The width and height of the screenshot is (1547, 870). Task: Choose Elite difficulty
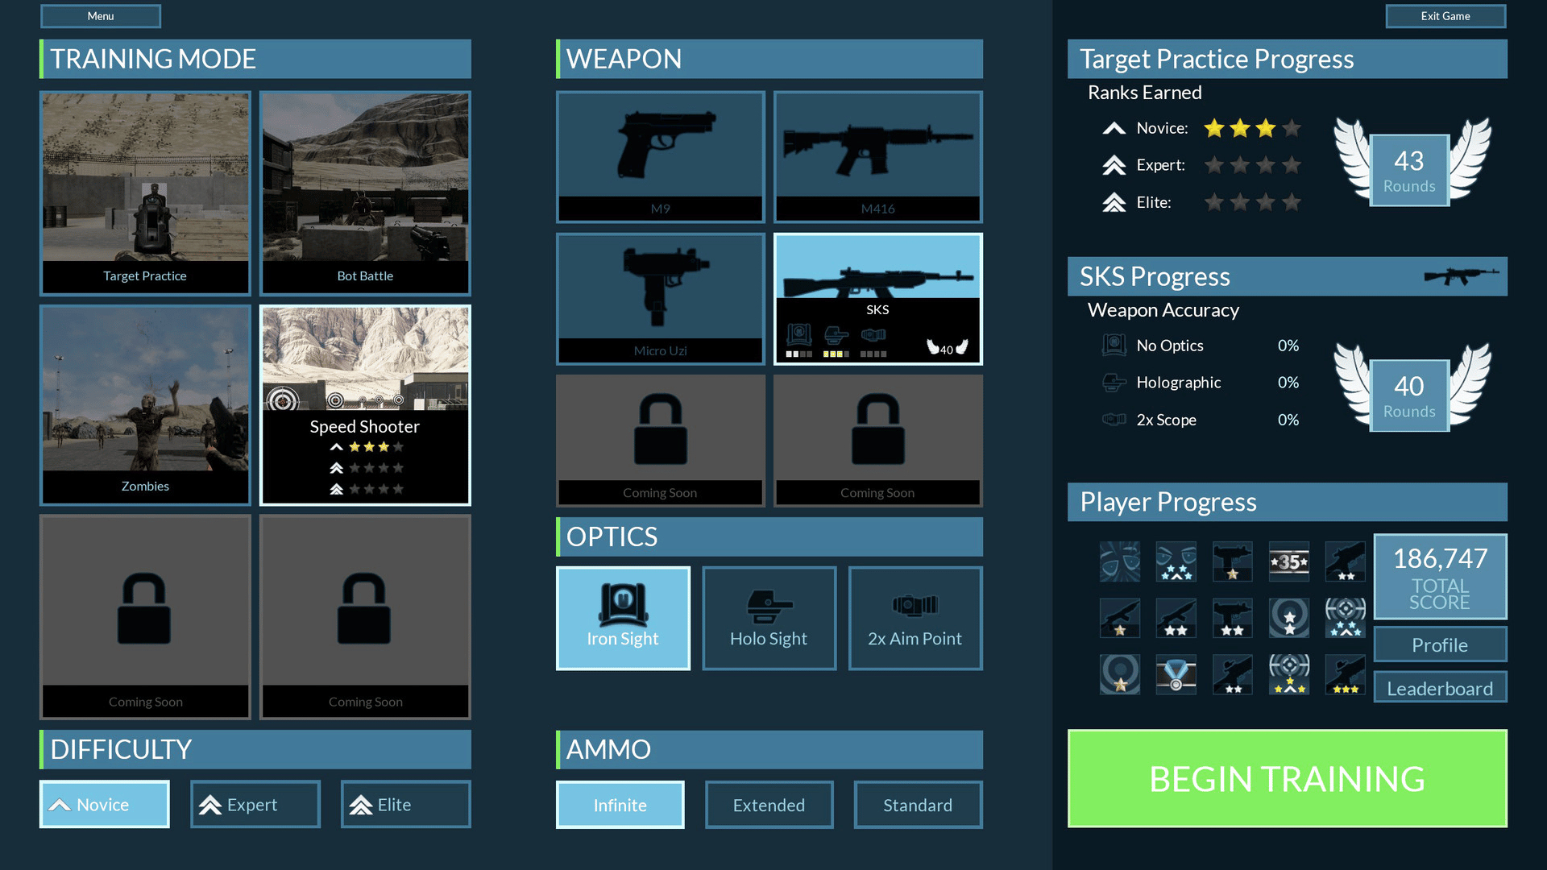pyautogui.click(x=405, y=804)
